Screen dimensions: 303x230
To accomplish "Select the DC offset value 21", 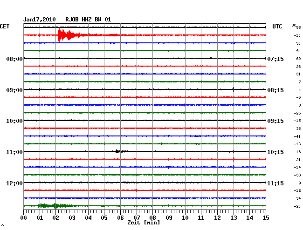I will [x=298, y=160].
